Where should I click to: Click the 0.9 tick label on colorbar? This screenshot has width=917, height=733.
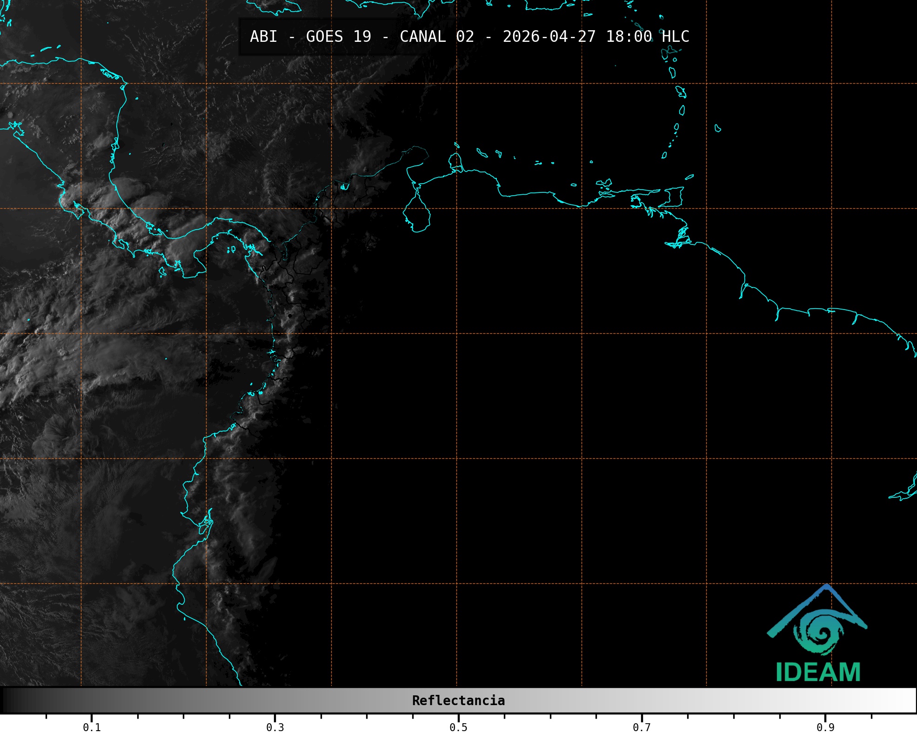[x=825, y=727]
